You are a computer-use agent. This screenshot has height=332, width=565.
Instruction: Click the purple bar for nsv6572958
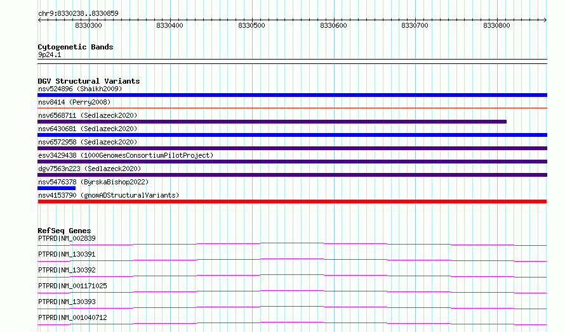pyautogui.click(x=292, y=148)
